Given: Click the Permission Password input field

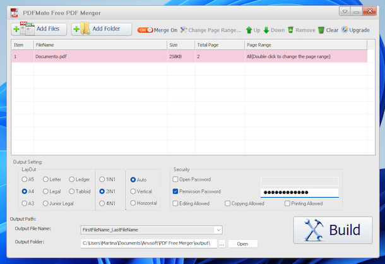Looking at the screenshot, I should pyautogui.click(x=299, y=193).
